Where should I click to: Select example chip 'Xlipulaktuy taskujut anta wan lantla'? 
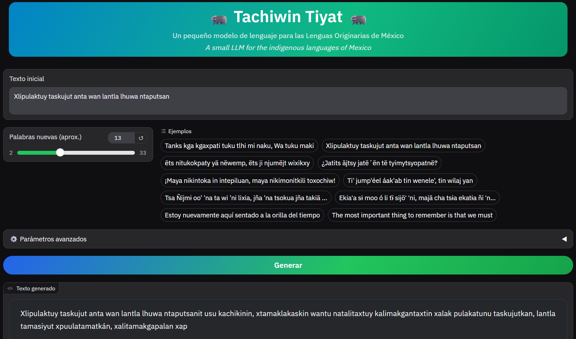(403, 146)
